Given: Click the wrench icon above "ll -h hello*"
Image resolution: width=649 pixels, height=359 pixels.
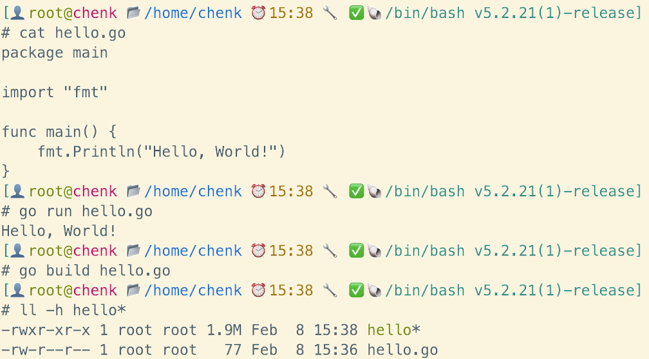Looking at the screenshot, I should pos(330,291).
